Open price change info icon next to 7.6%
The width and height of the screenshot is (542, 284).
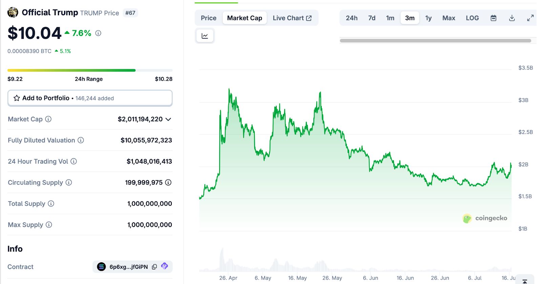tap(98, 33)
